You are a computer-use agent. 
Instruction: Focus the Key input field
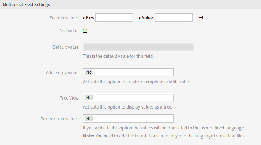click(114, 17)
